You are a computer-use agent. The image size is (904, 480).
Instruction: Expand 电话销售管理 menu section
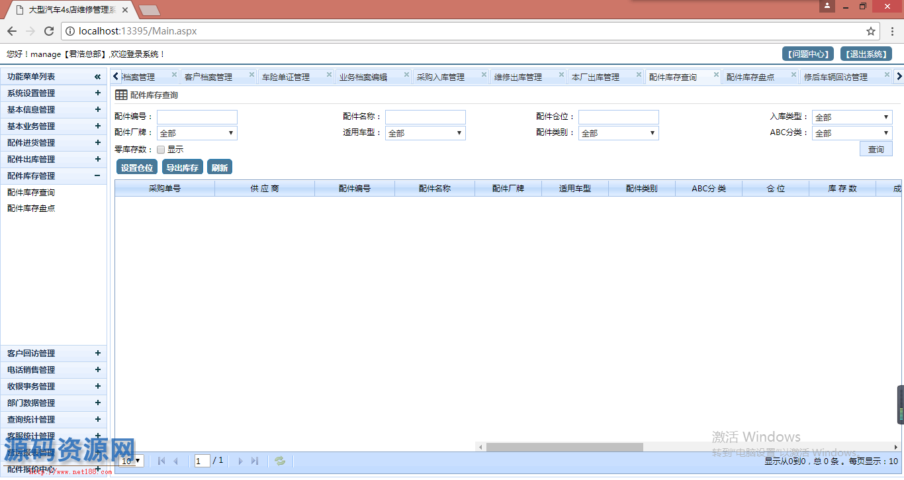98,370
